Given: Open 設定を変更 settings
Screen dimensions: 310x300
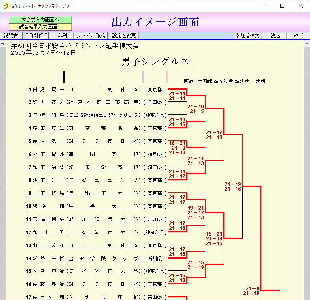Looking at the screenshot, I should (x=124, y=36).
